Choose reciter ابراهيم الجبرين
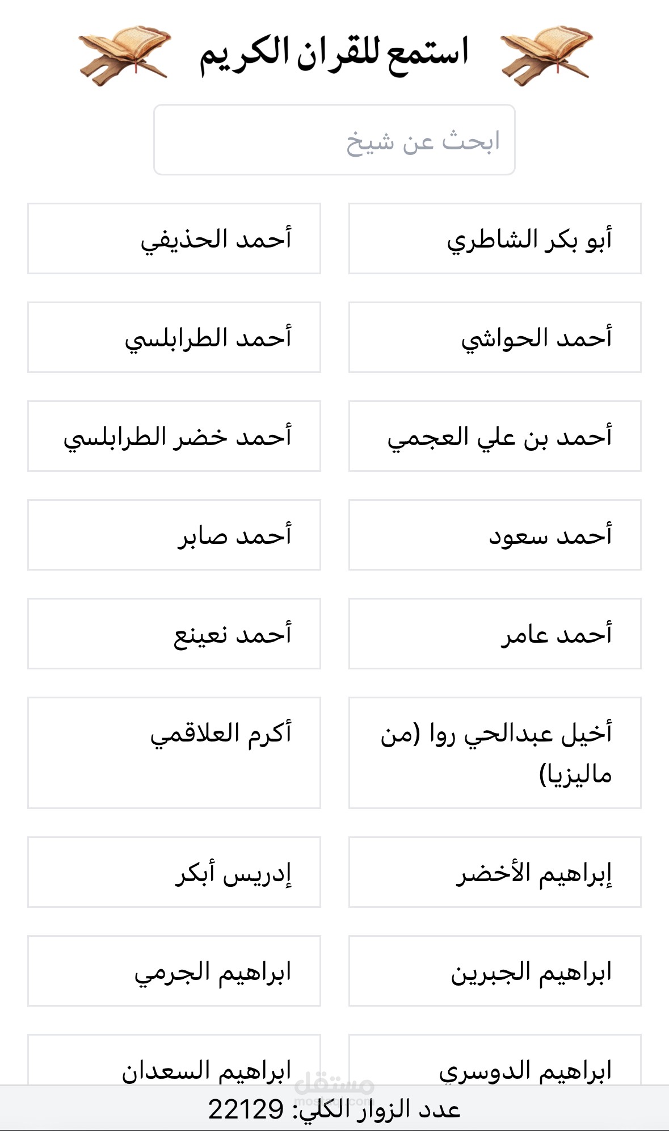669x1131 pixels. coord(495,971)
